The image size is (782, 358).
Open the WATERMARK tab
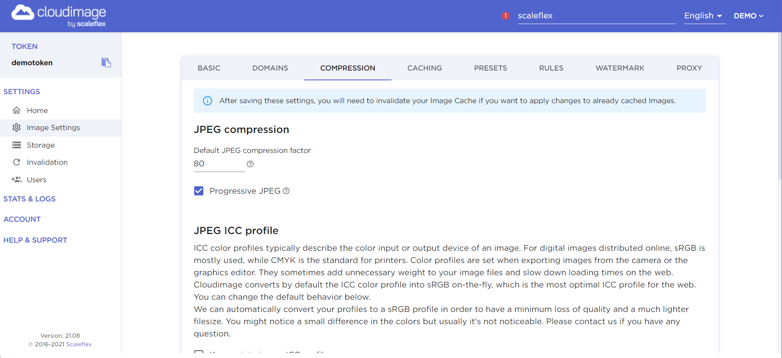point(620,68)
